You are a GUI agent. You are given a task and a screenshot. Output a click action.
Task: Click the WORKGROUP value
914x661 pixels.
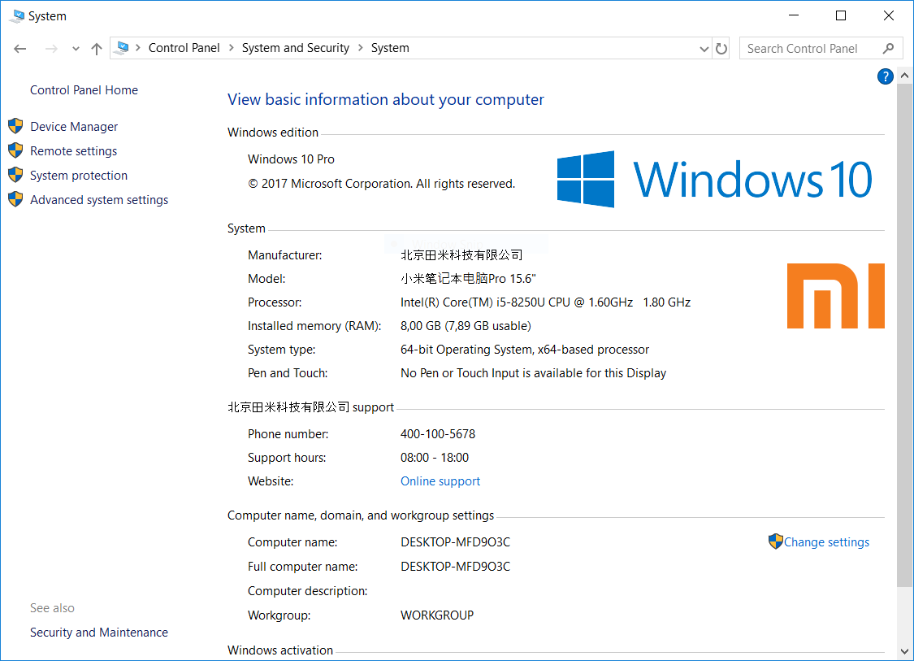click(437, 615)
